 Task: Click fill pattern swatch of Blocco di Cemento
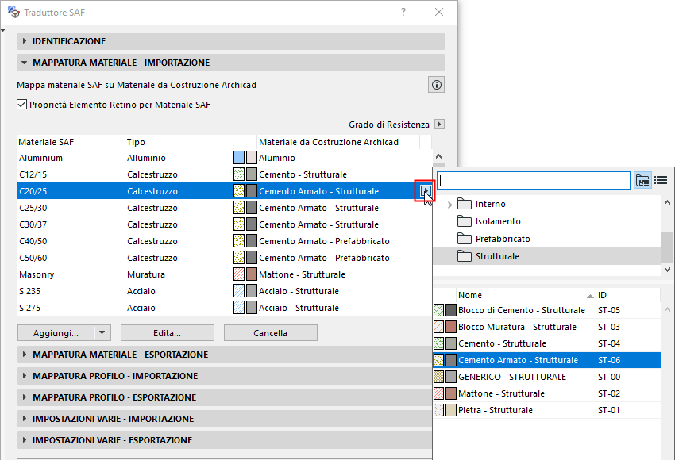pos(438,310)
